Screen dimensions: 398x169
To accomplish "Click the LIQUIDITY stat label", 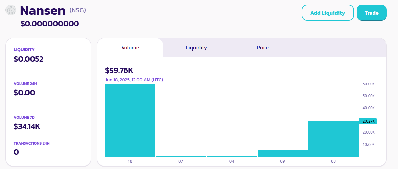I will [x=24, y=50].
